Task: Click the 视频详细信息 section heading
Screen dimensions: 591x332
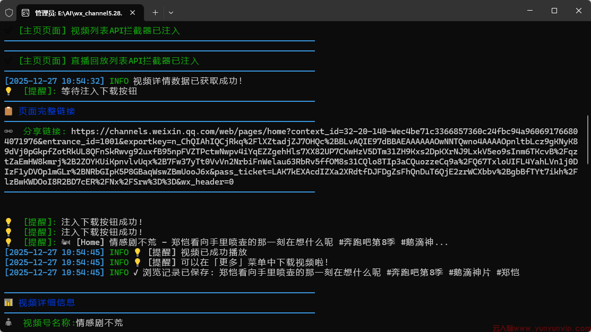Action: tap(47, 303)
